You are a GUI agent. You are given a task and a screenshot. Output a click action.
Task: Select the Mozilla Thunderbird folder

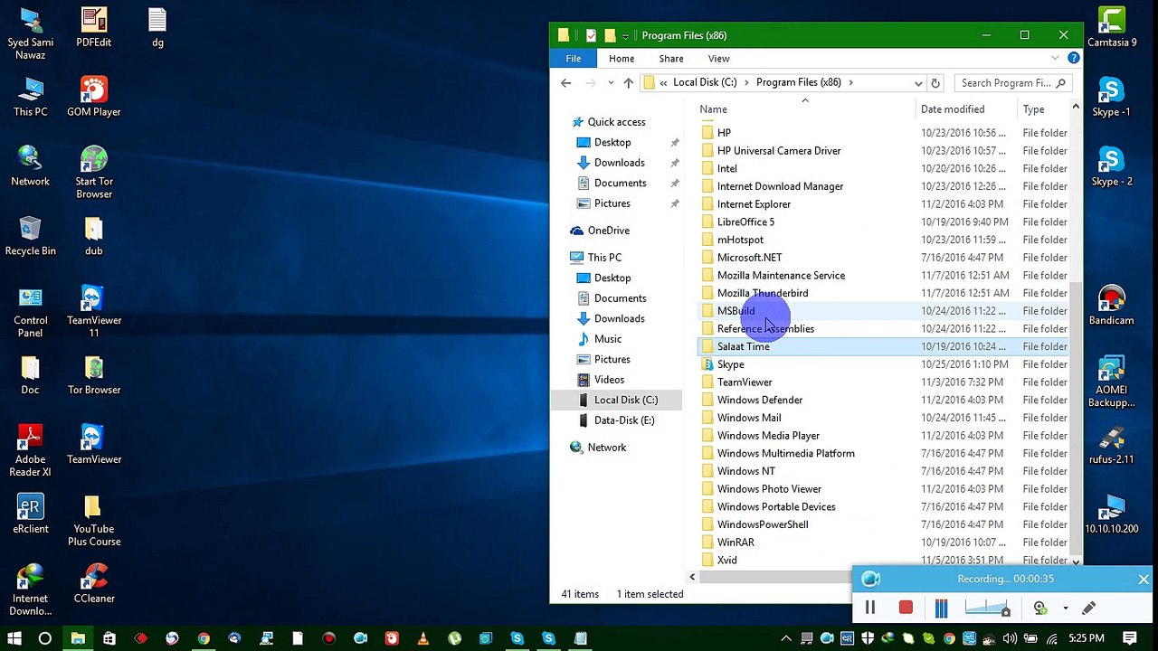[763, 293]
